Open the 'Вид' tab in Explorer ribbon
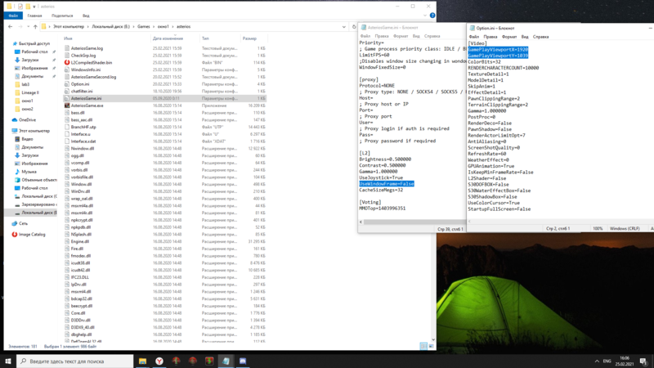The height and width of the screenshot is (368, 654). click(87, 15)
